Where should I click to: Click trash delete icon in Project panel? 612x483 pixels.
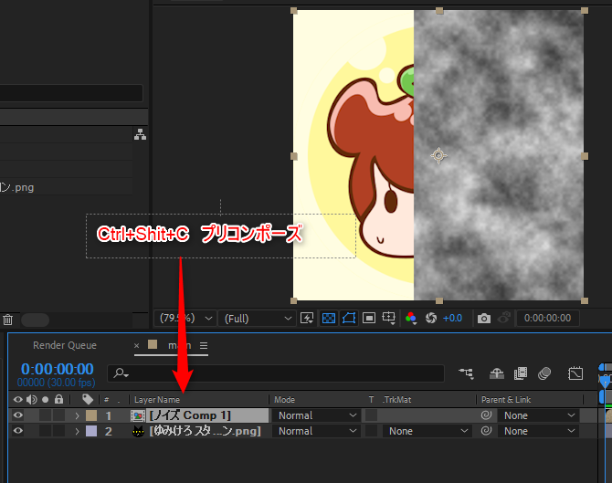click(x=8, y=320)
